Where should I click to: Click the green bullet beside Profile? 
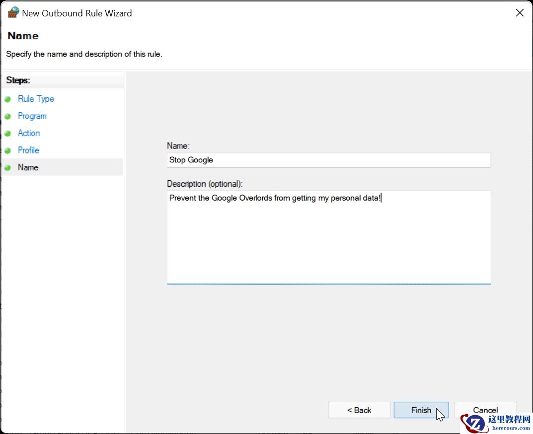coord(7,150)
